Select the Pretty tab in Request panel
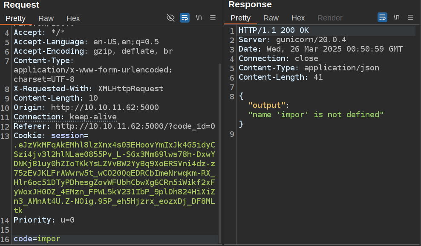Viewport: 421px width, 246px height. click(15, 18)
